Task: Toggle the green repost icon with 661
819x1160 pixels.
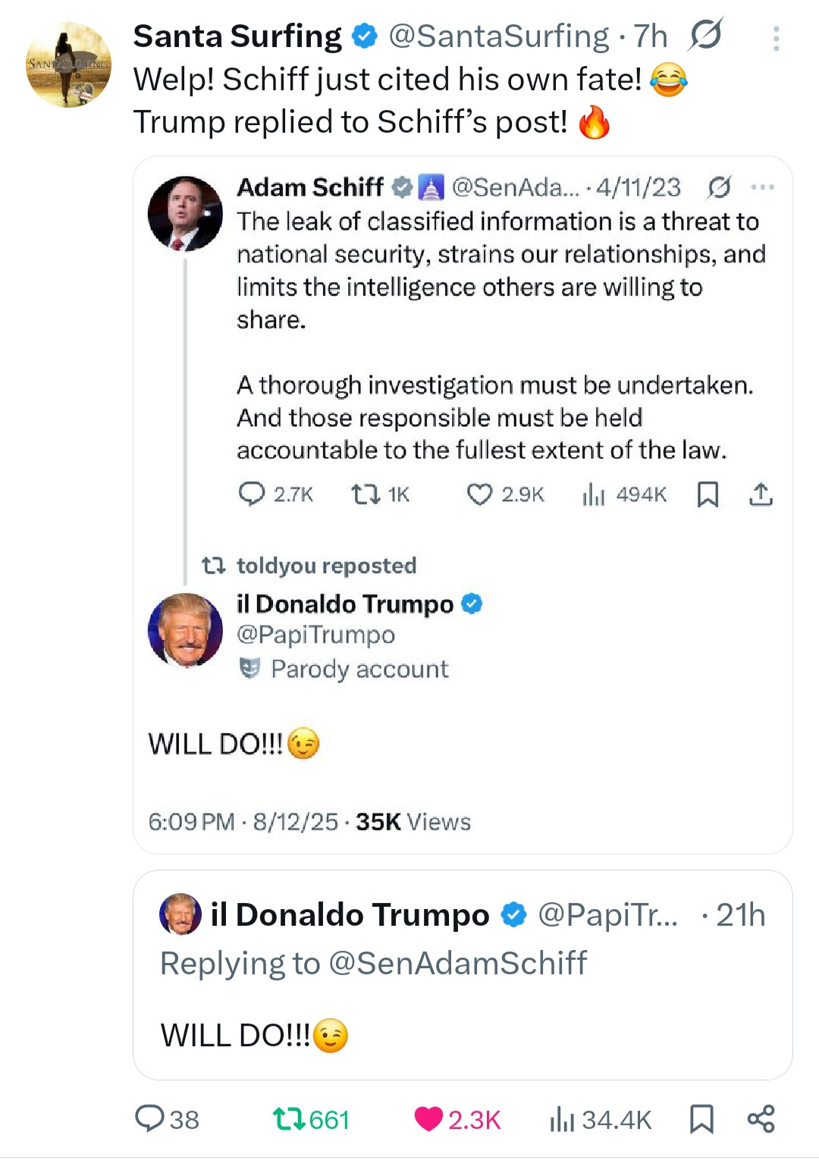Action: [x=287, y=1118]
